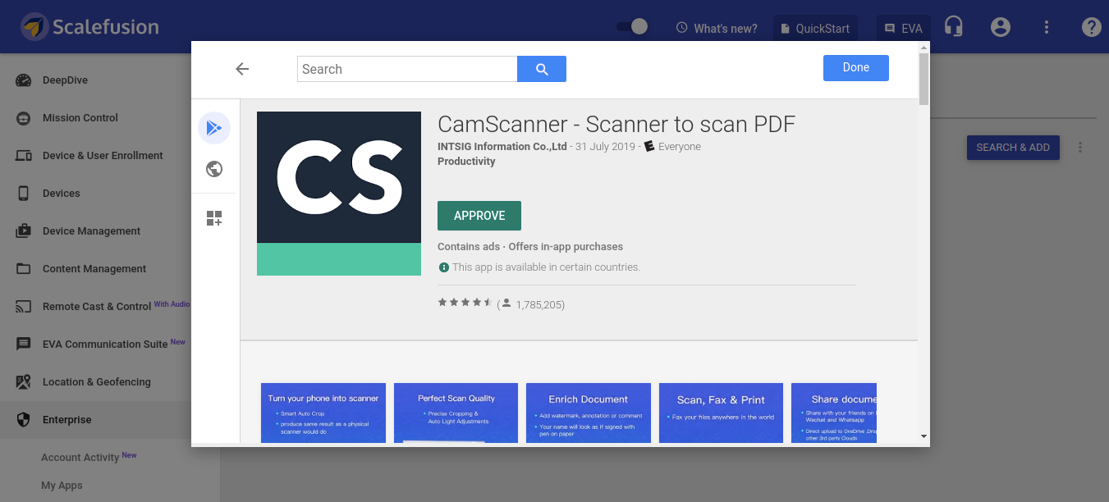This screenshot has width=1109, height=502.
Task: Click the scrollbar down arrow in the dialog
Action: (923, 437)
